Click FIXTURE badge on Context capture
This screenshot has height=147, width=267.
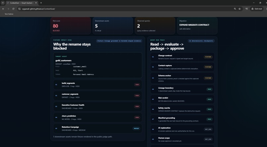pyautogui.click(x=208, y=67)
